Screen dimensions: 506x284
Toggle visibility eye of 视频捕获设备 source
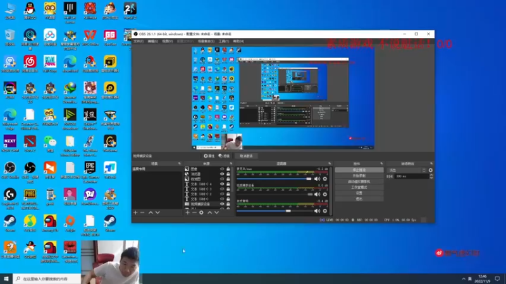222,204
